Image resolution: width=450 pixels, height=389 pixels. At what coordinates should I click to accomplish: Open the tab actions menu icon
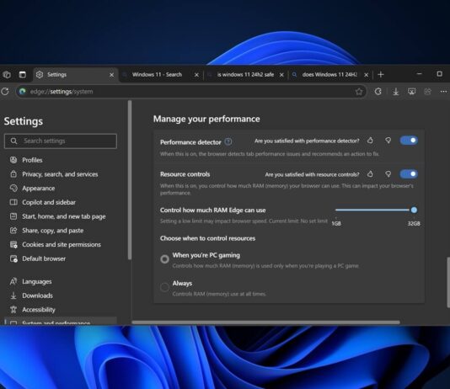tap(23, 75)
